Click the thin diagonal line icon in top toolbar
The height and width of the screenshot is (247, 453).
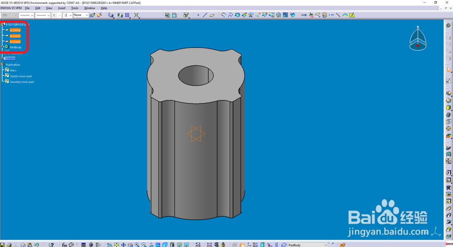coord(338,15)
